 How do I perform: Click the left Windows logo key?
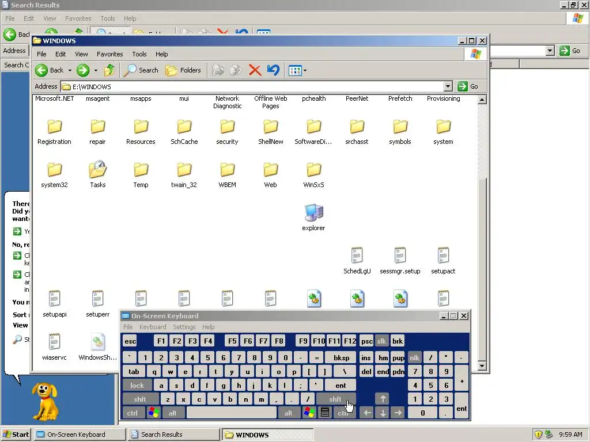[153, 413]
